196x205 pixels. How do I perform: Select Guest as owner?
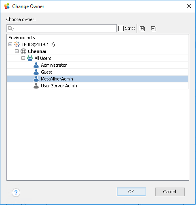point(46,72)
